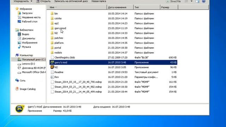This screenshot has width=226, height=127.
Task: Click the 161 КБ size cell
Action: [x=173, y=82]
